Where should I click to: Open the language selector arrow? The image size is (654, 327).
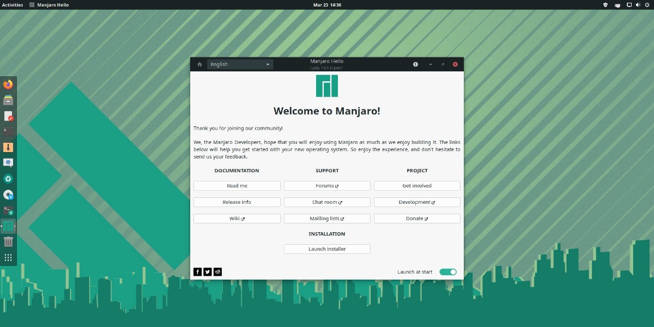[268, 64]
